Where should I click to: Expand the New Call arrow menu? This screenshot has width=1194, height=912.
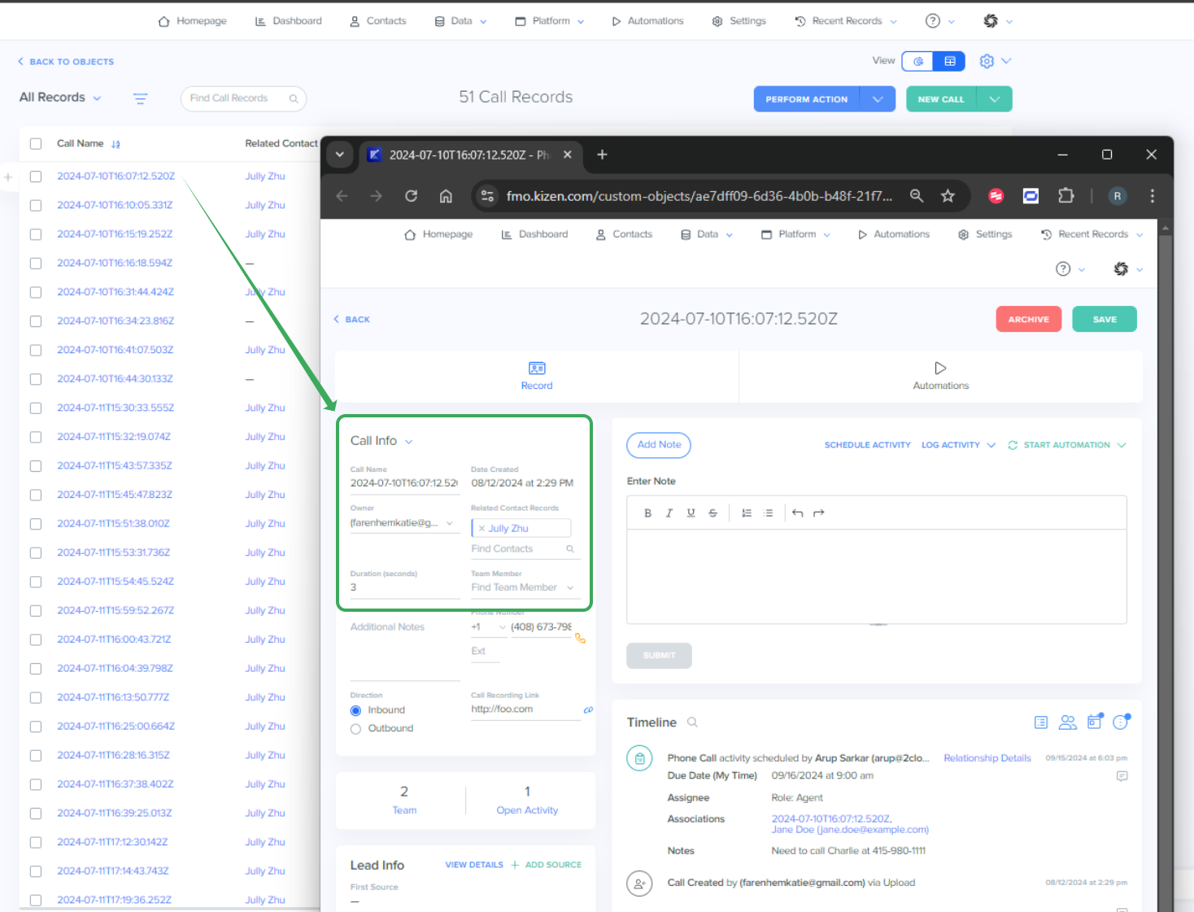tap(995, 99)
